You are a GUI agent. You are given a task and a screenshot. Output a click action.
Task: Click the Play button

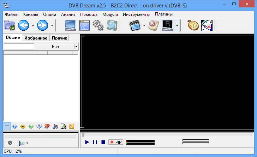coord(87,142)
